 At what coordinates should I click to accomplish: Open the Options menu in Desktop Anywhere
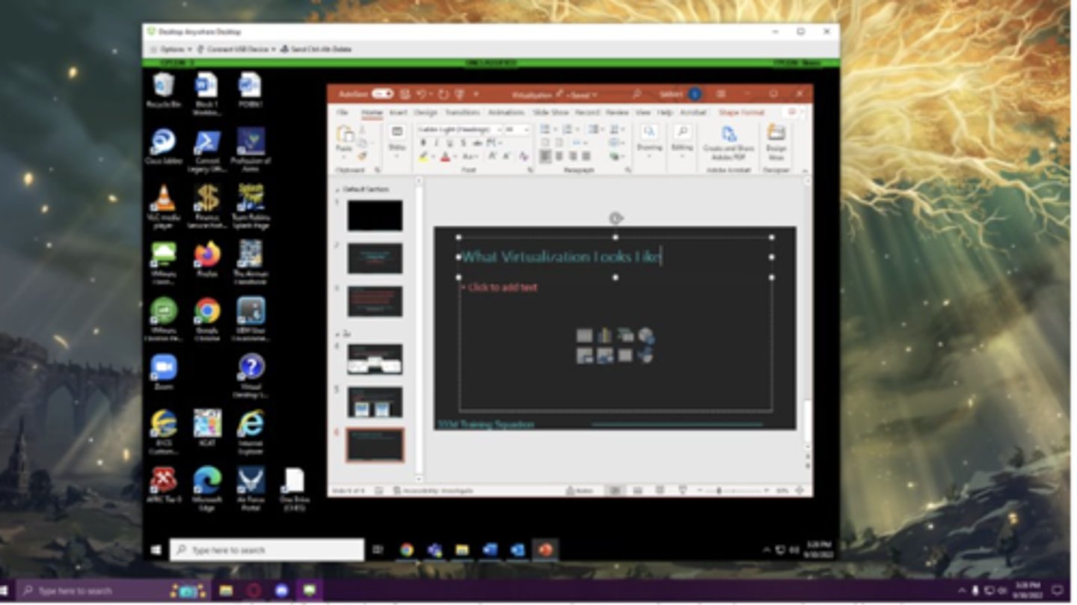click(x=172, y=49)
